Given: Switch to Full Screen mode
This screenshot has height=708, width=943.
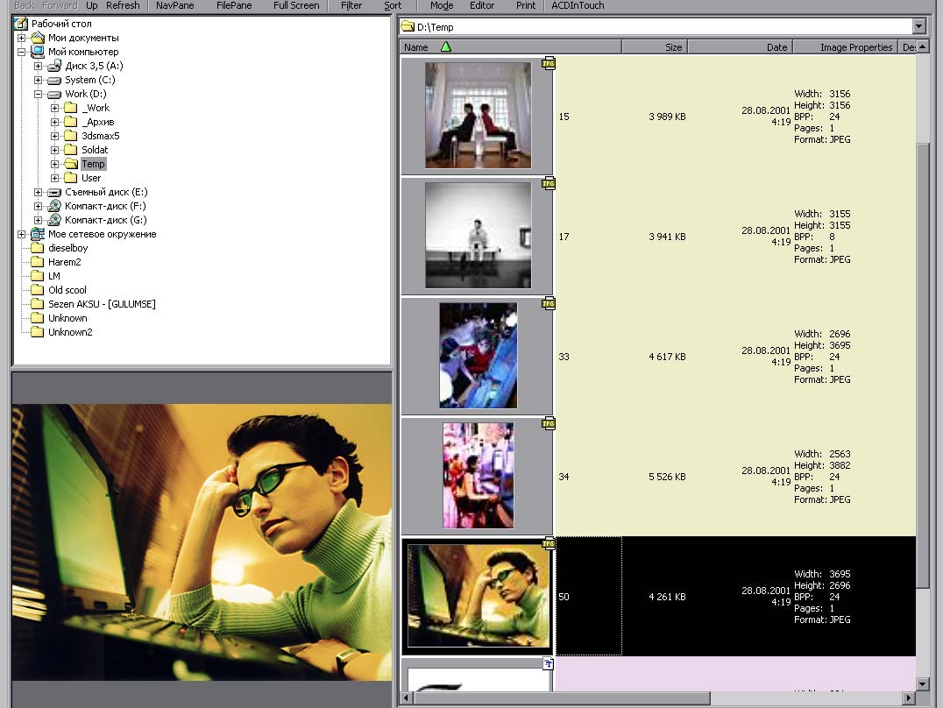Looking at the screenshot, I should click(x=296, y=5).
